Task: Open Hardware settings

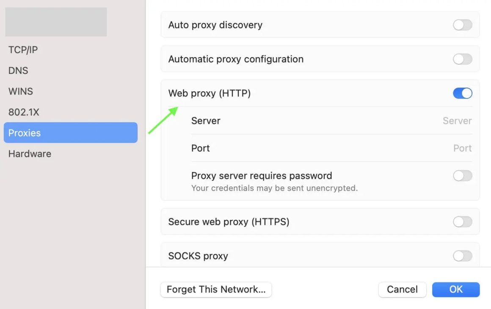Action: [30, 154]
